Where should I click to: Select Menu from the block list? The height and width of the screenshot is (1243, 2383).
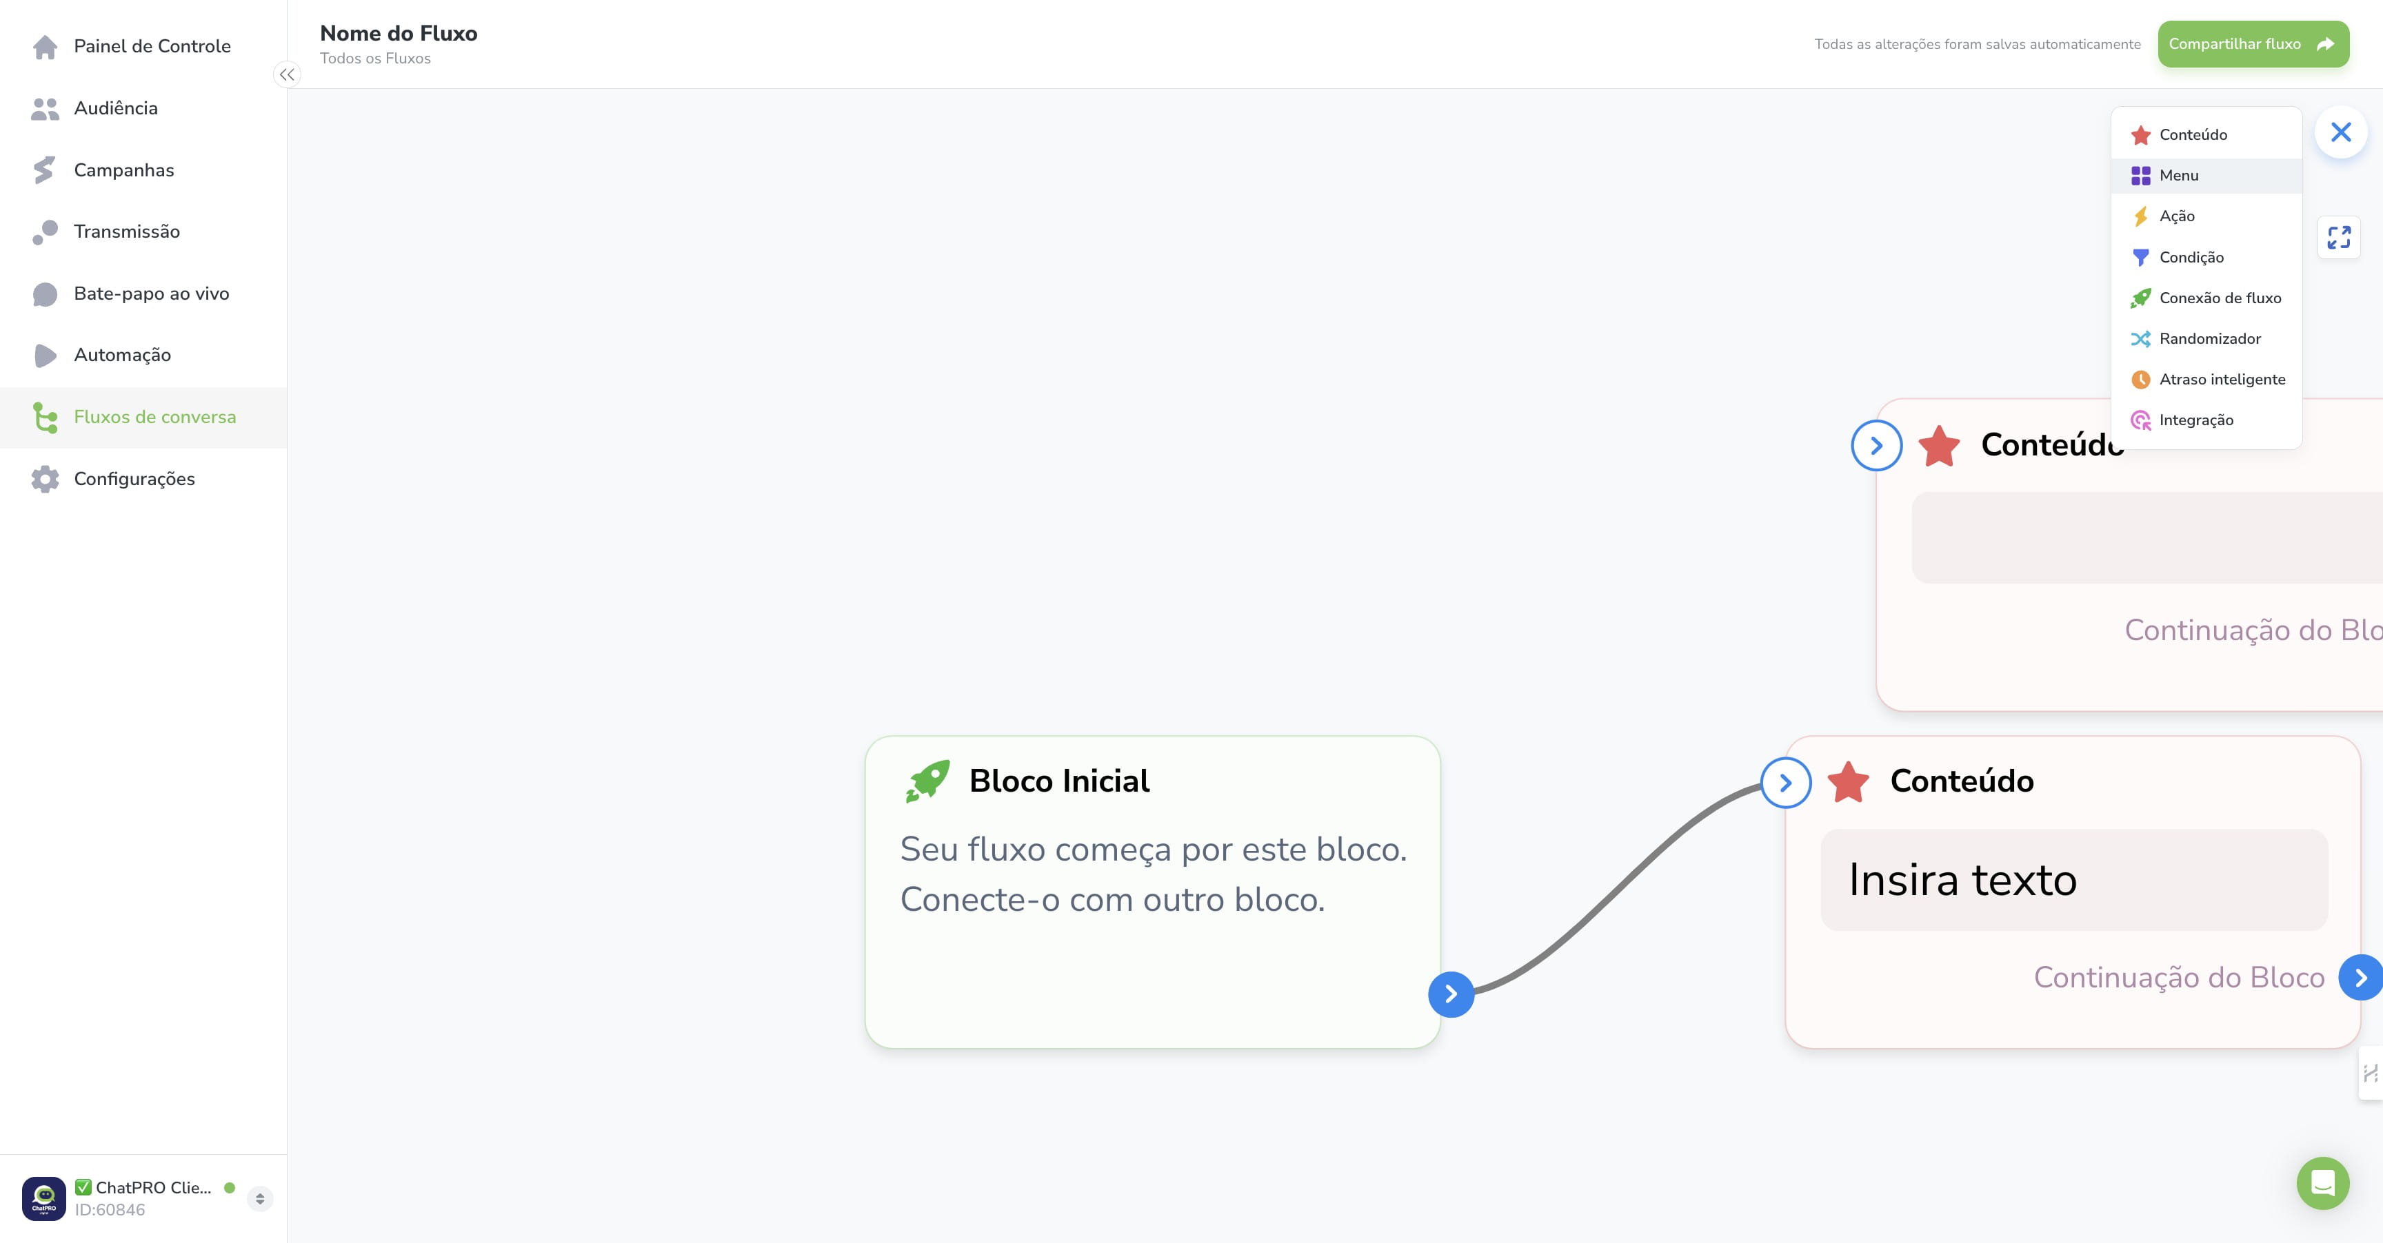click(x=2205, y=176)
